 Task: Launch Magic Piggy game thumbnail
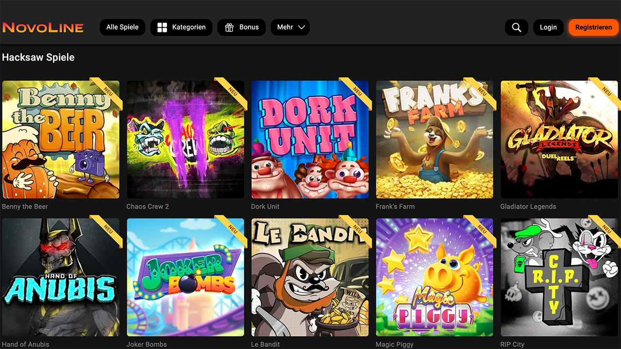[435, 277]
